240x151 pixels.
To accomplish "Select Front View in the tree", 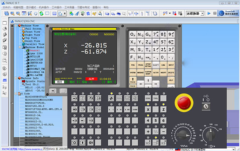I will pos(33,32).
